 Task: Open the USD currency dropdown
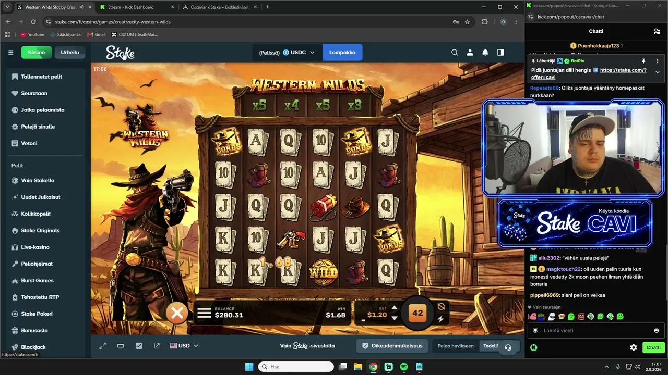click(x=184, y=346)
